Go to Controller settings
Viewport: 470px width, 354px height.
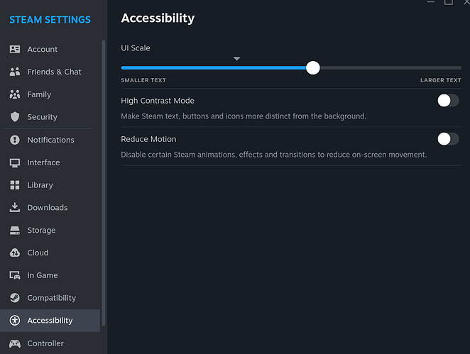pyautogui.click(x=45, y=343)
